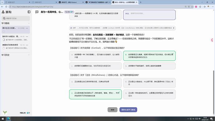Click the browser page refresh icon
Image resolution: width=215 pixels, height=121 pixels.
pyautogui.click(x=6, y=7)
